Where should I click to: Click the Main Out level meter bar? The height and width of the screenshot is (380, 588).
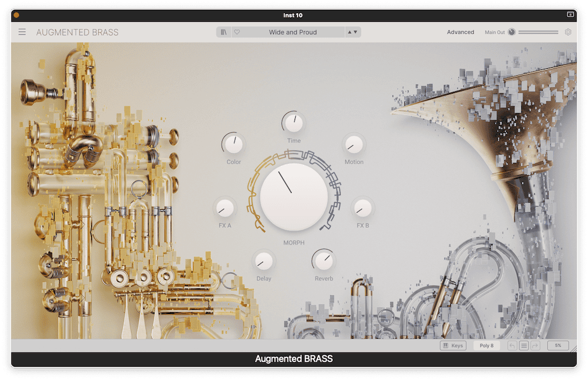pos(538,32)
